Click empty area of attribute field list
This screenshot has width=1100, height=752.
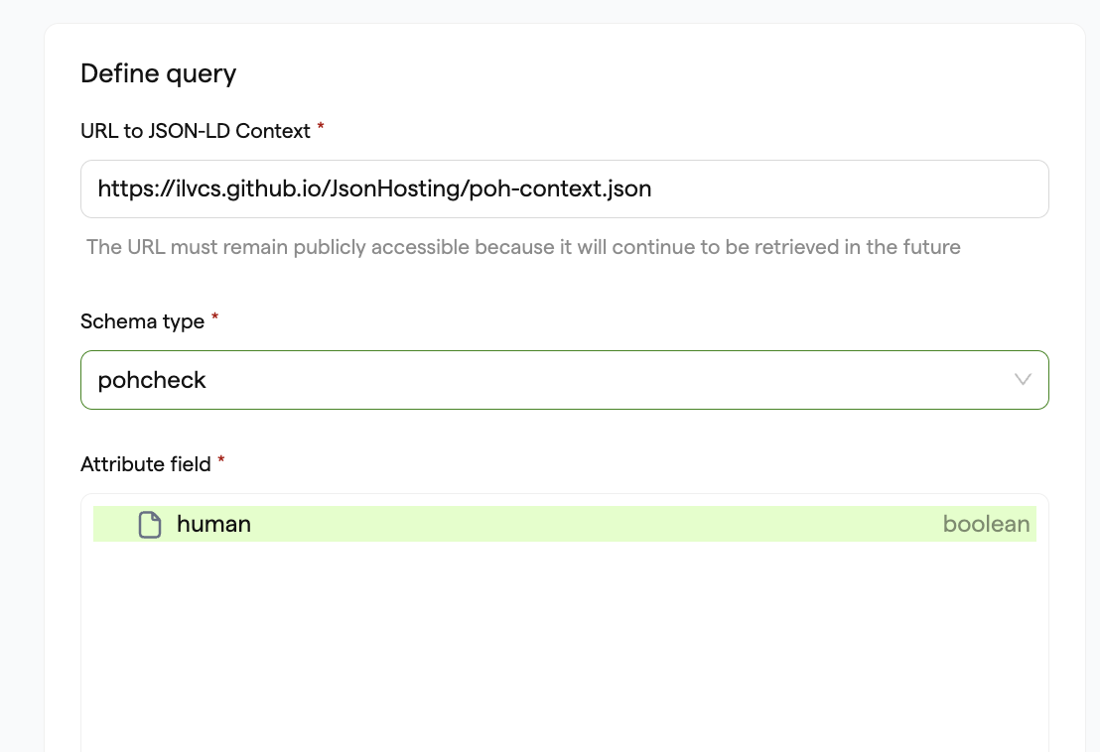click(565, 645)
